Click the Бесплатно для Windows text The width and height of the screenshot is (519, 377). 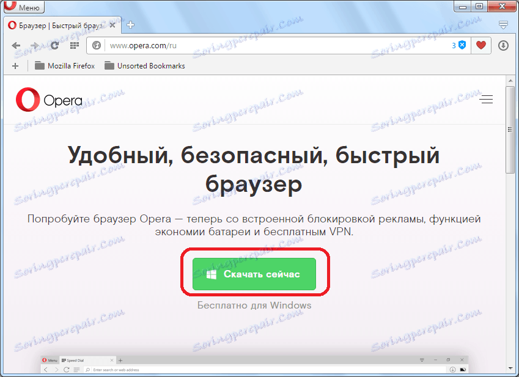pos(254,305)
